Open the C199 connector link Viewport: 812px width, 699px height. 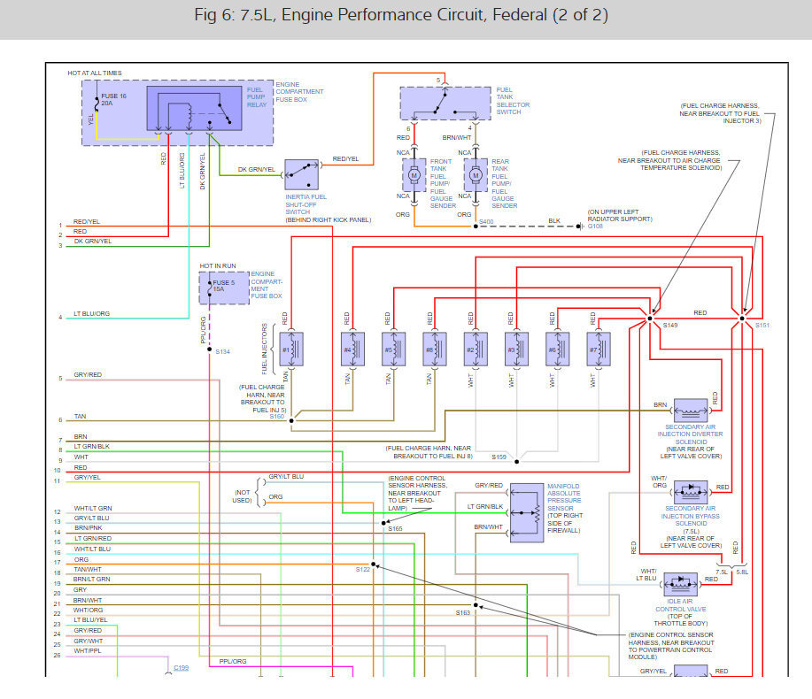pyautogui.click(x=181, y=667)
